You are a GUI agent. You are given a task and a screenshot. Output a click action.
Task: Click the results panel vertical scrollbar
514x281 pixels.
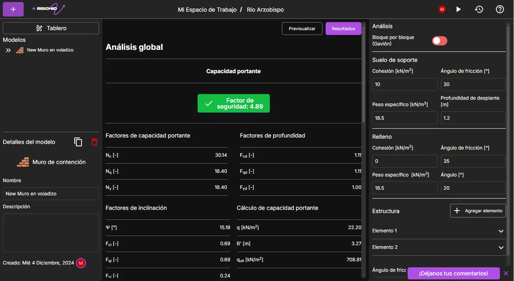[364, 72]
